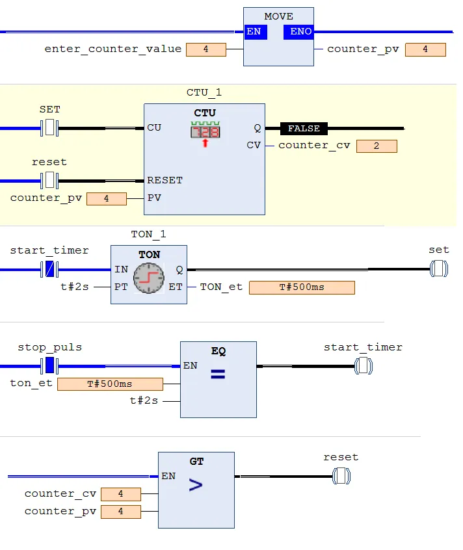Click the TON_et label at ET output
The image size is (463, 550).
pos(221,287)
